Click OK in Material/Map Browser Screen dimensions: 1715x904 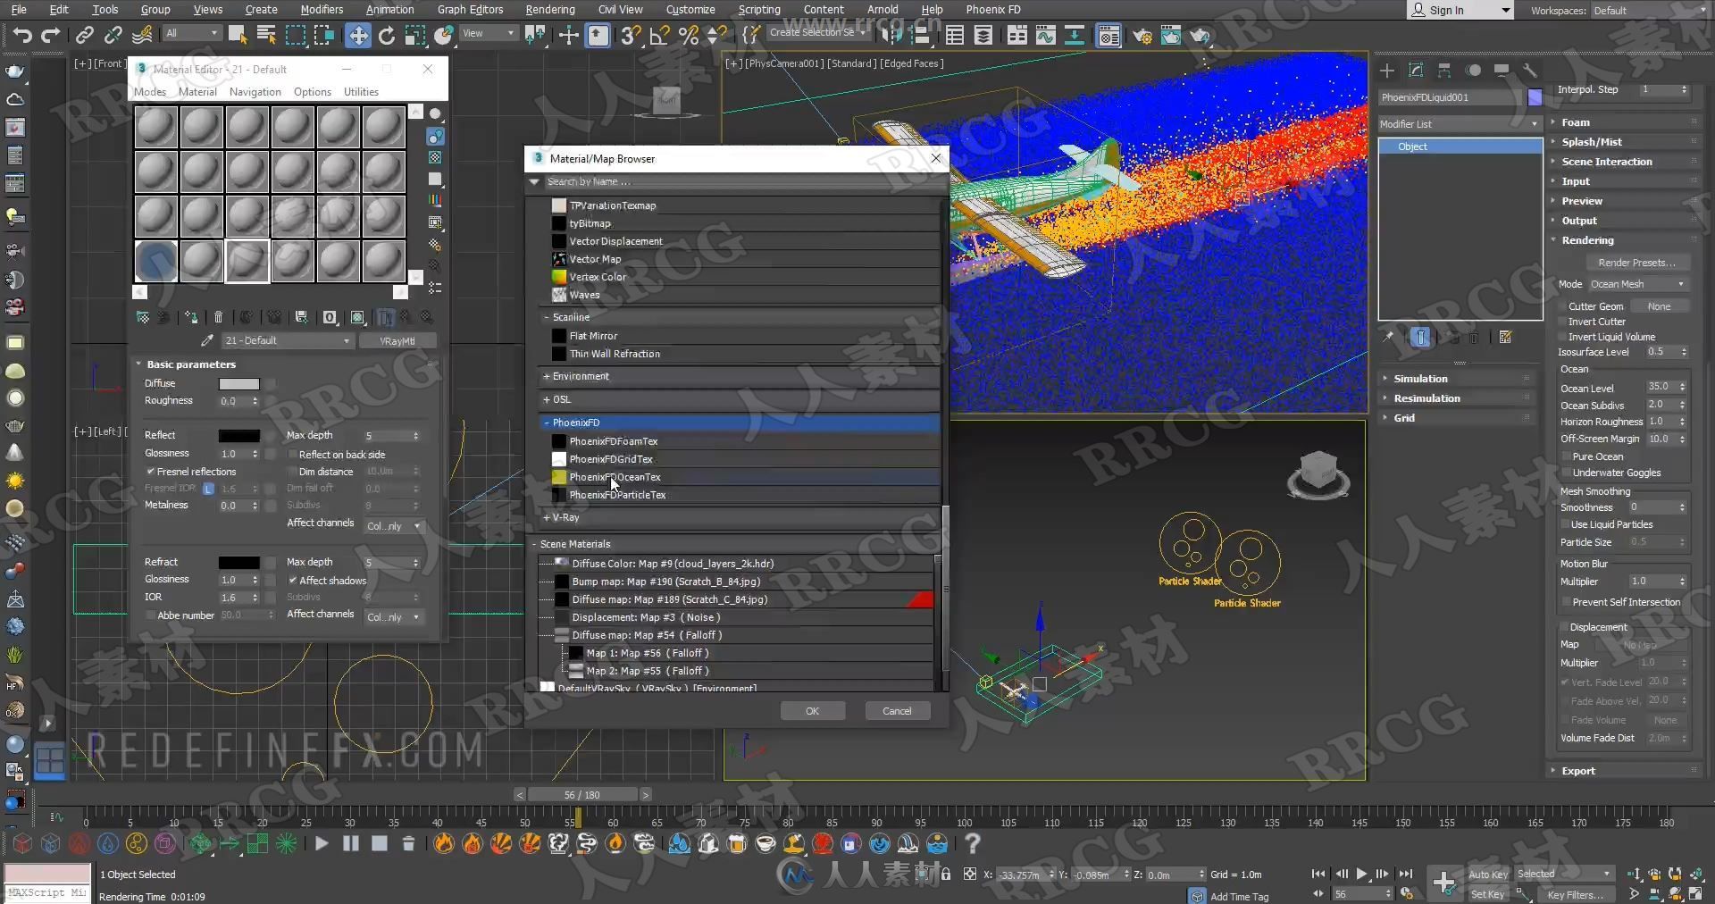(812, 711)
